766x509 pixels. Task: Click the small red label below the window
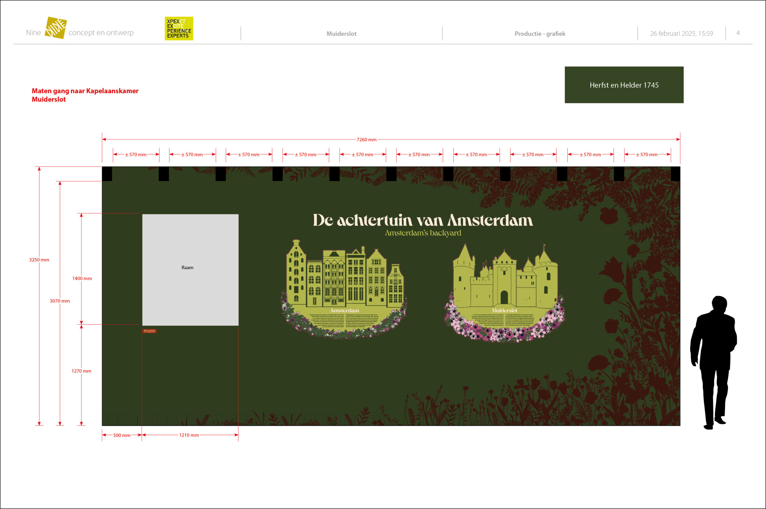pos(150,331)
